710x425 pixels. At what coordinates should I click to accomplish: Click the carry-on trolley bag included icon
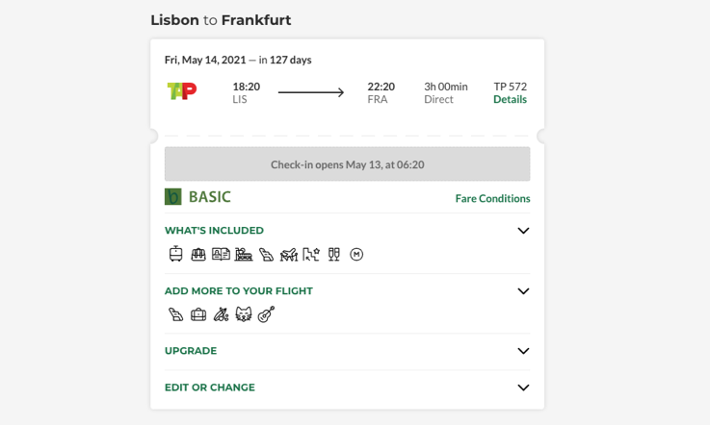point(175,255)
